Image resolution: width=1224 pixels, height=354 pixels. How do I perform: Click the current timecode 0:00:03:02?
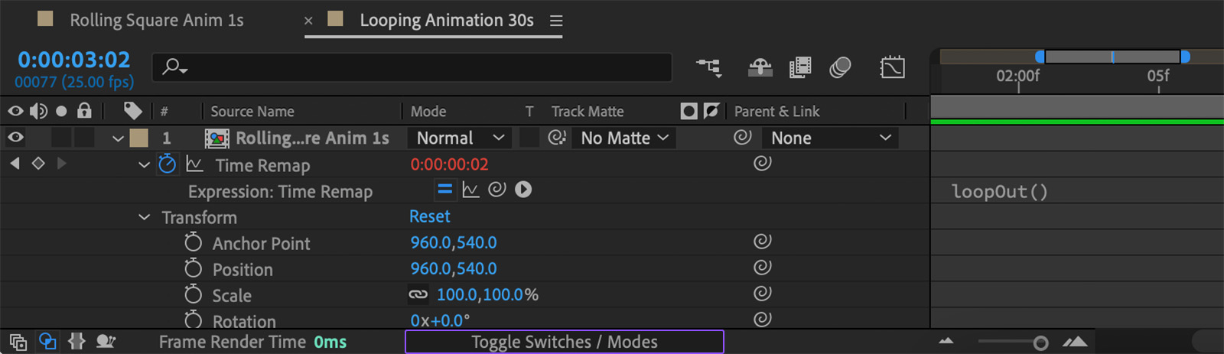coord(73,60)
